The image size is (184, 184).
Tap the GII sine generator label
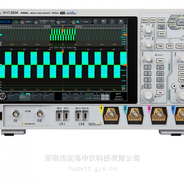pyautogui.click(x=79, y=97)
